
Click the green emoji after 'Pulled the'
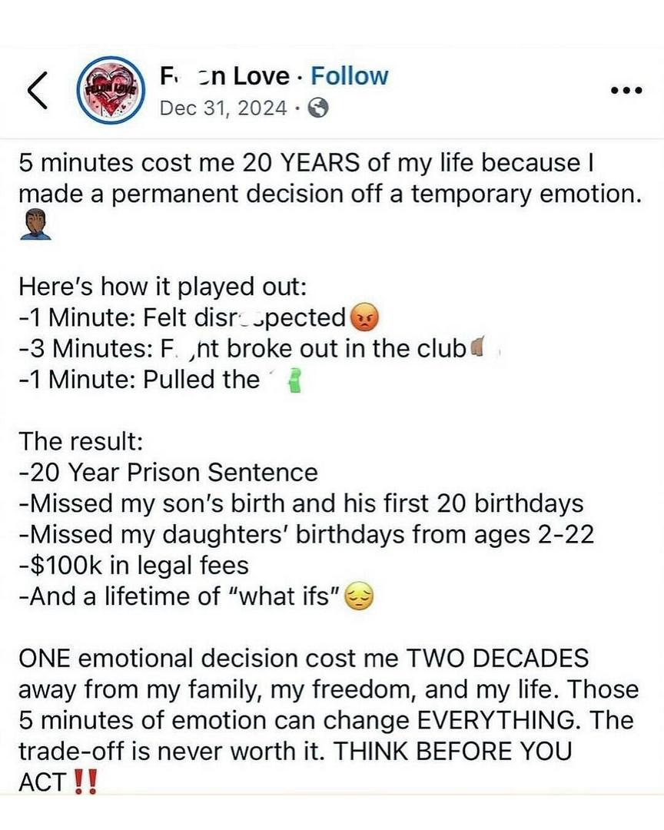click(292, 380)
